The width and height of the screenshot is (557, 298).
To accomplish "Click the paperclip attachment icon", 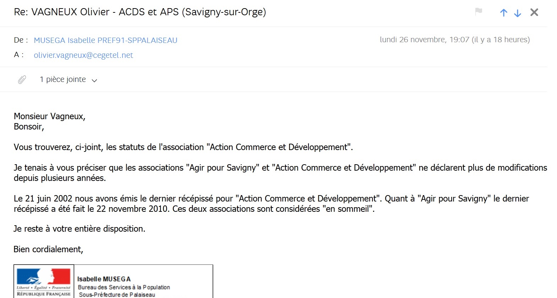I will click(22, 79).
